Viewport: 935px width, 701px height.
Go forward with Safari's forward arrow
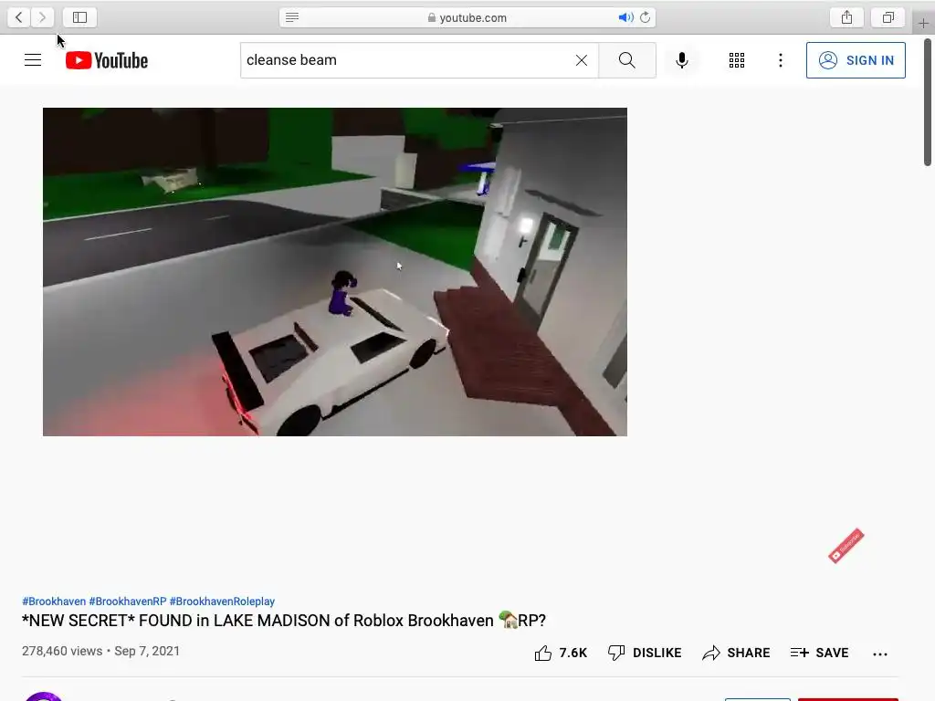tap(42, 17)
